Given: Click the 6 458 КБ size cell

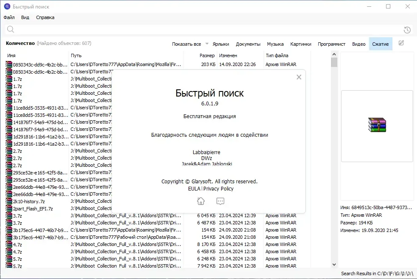Looking at the screenshot, I should click(x=206, y=251).
